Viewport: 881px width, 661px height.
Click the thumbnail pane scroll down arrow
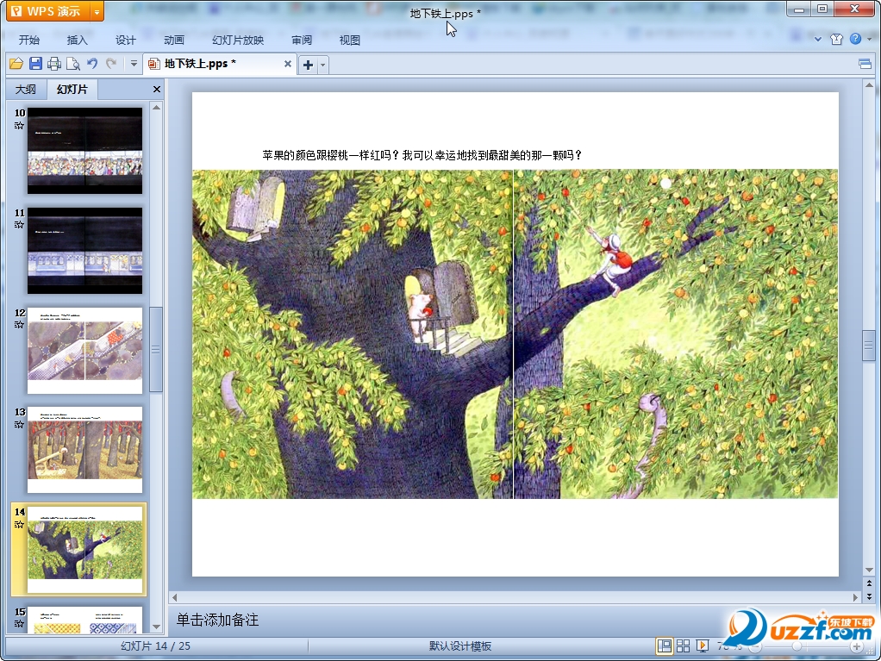pos(157,627)
